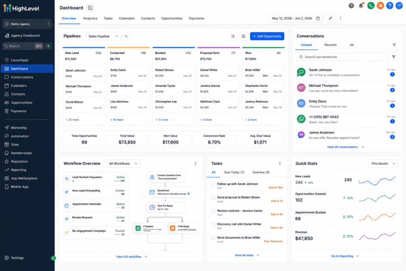Click View full workflow link
406x271 pixels.
132,256
